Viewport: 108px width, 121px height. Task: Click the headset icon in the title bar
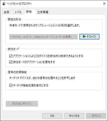(4, 4)
